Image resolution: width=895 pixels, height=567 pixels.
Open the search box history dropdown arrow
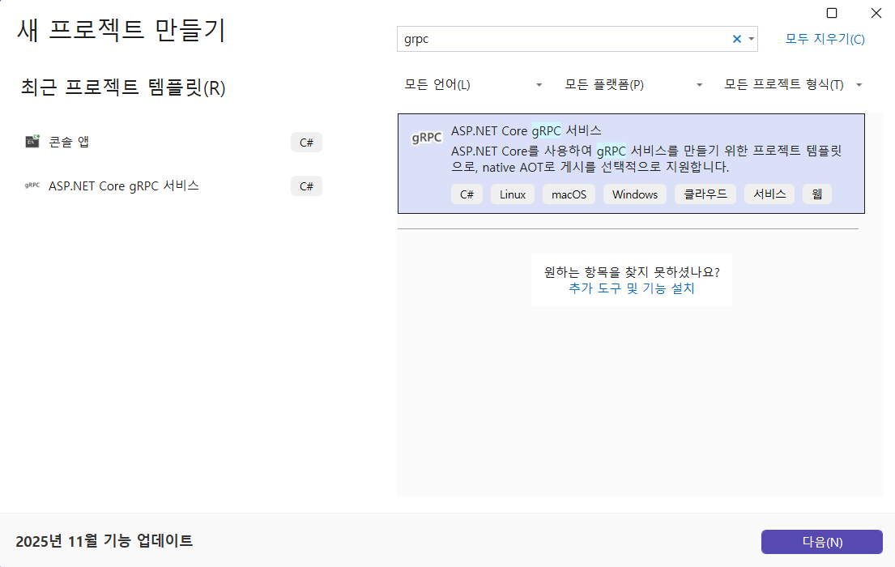click(751, 39)
